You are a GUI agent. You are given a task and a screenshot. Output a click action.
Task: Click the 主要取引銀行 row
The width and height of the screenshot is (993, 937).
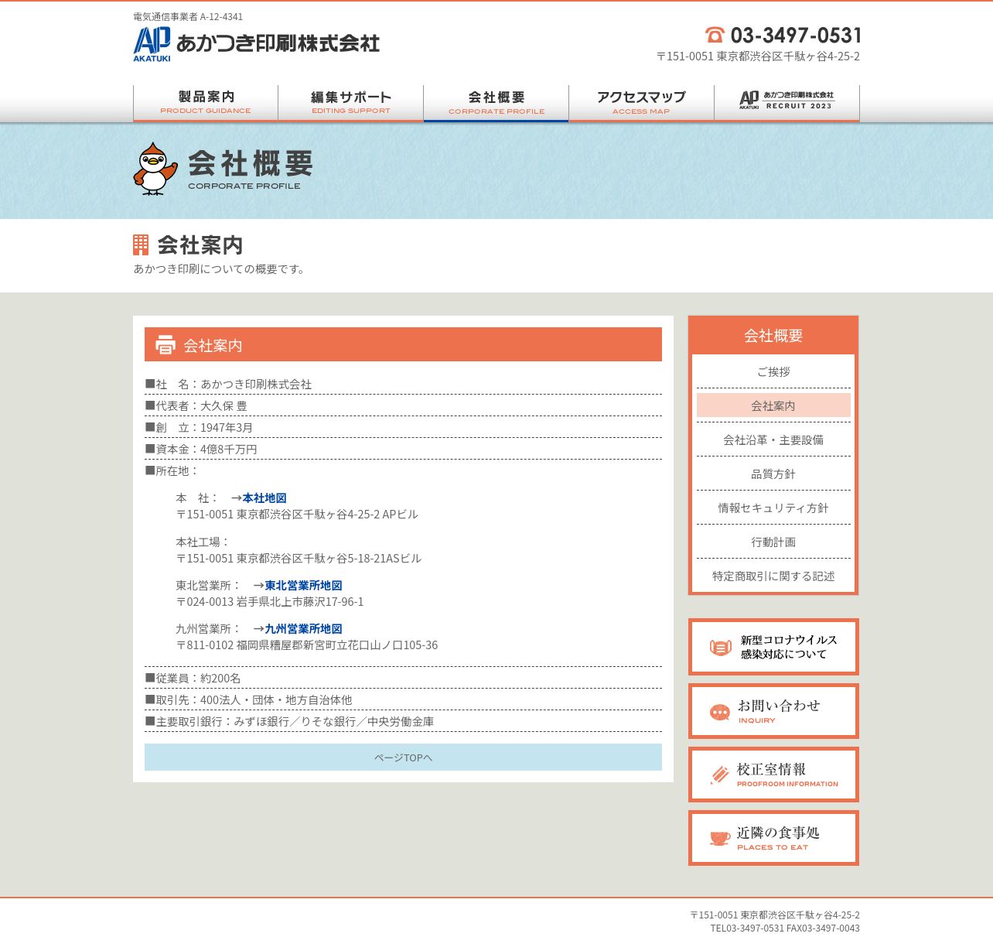403,721
